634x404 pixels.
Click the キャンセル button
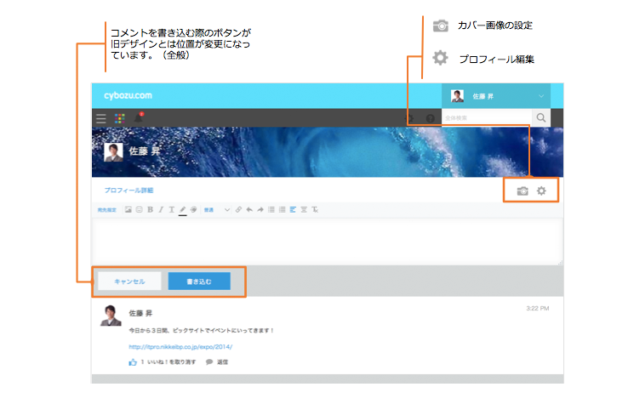click(x=129, y=281)
